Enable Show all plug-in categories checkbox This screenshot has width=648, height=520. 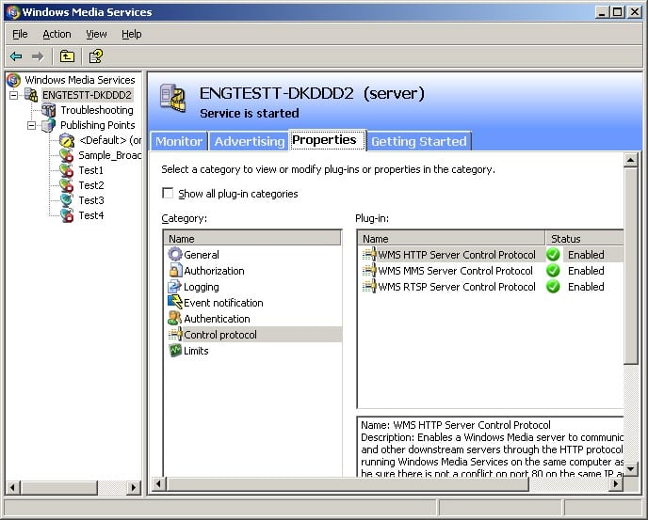click(x=168, y=194)
